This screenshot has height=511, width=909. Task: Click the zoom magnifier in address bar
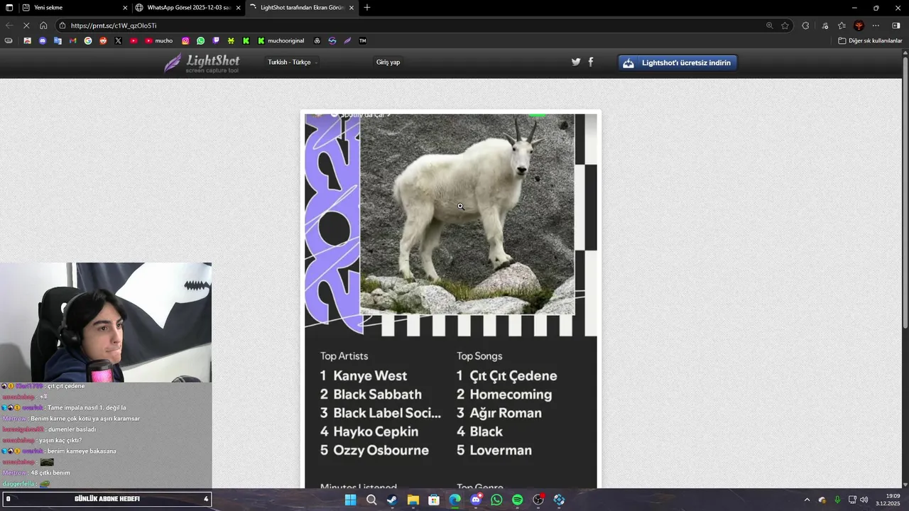coord(769,26)
